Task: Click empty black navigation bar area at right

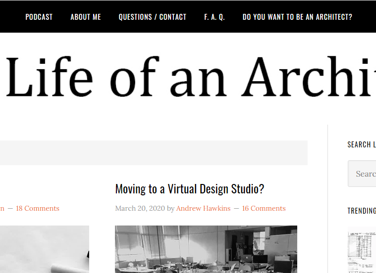Action: pyautogui.click(x=366, y=17)
